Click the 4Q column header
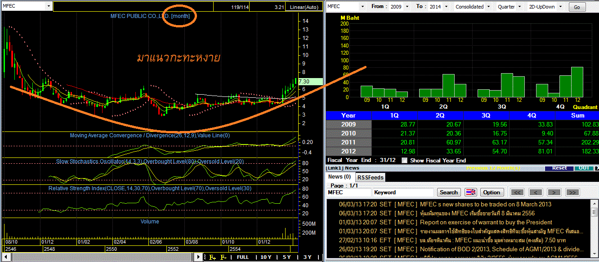This screenshot has height=262, width=599. pyautogui.click(x=532, y=115)
